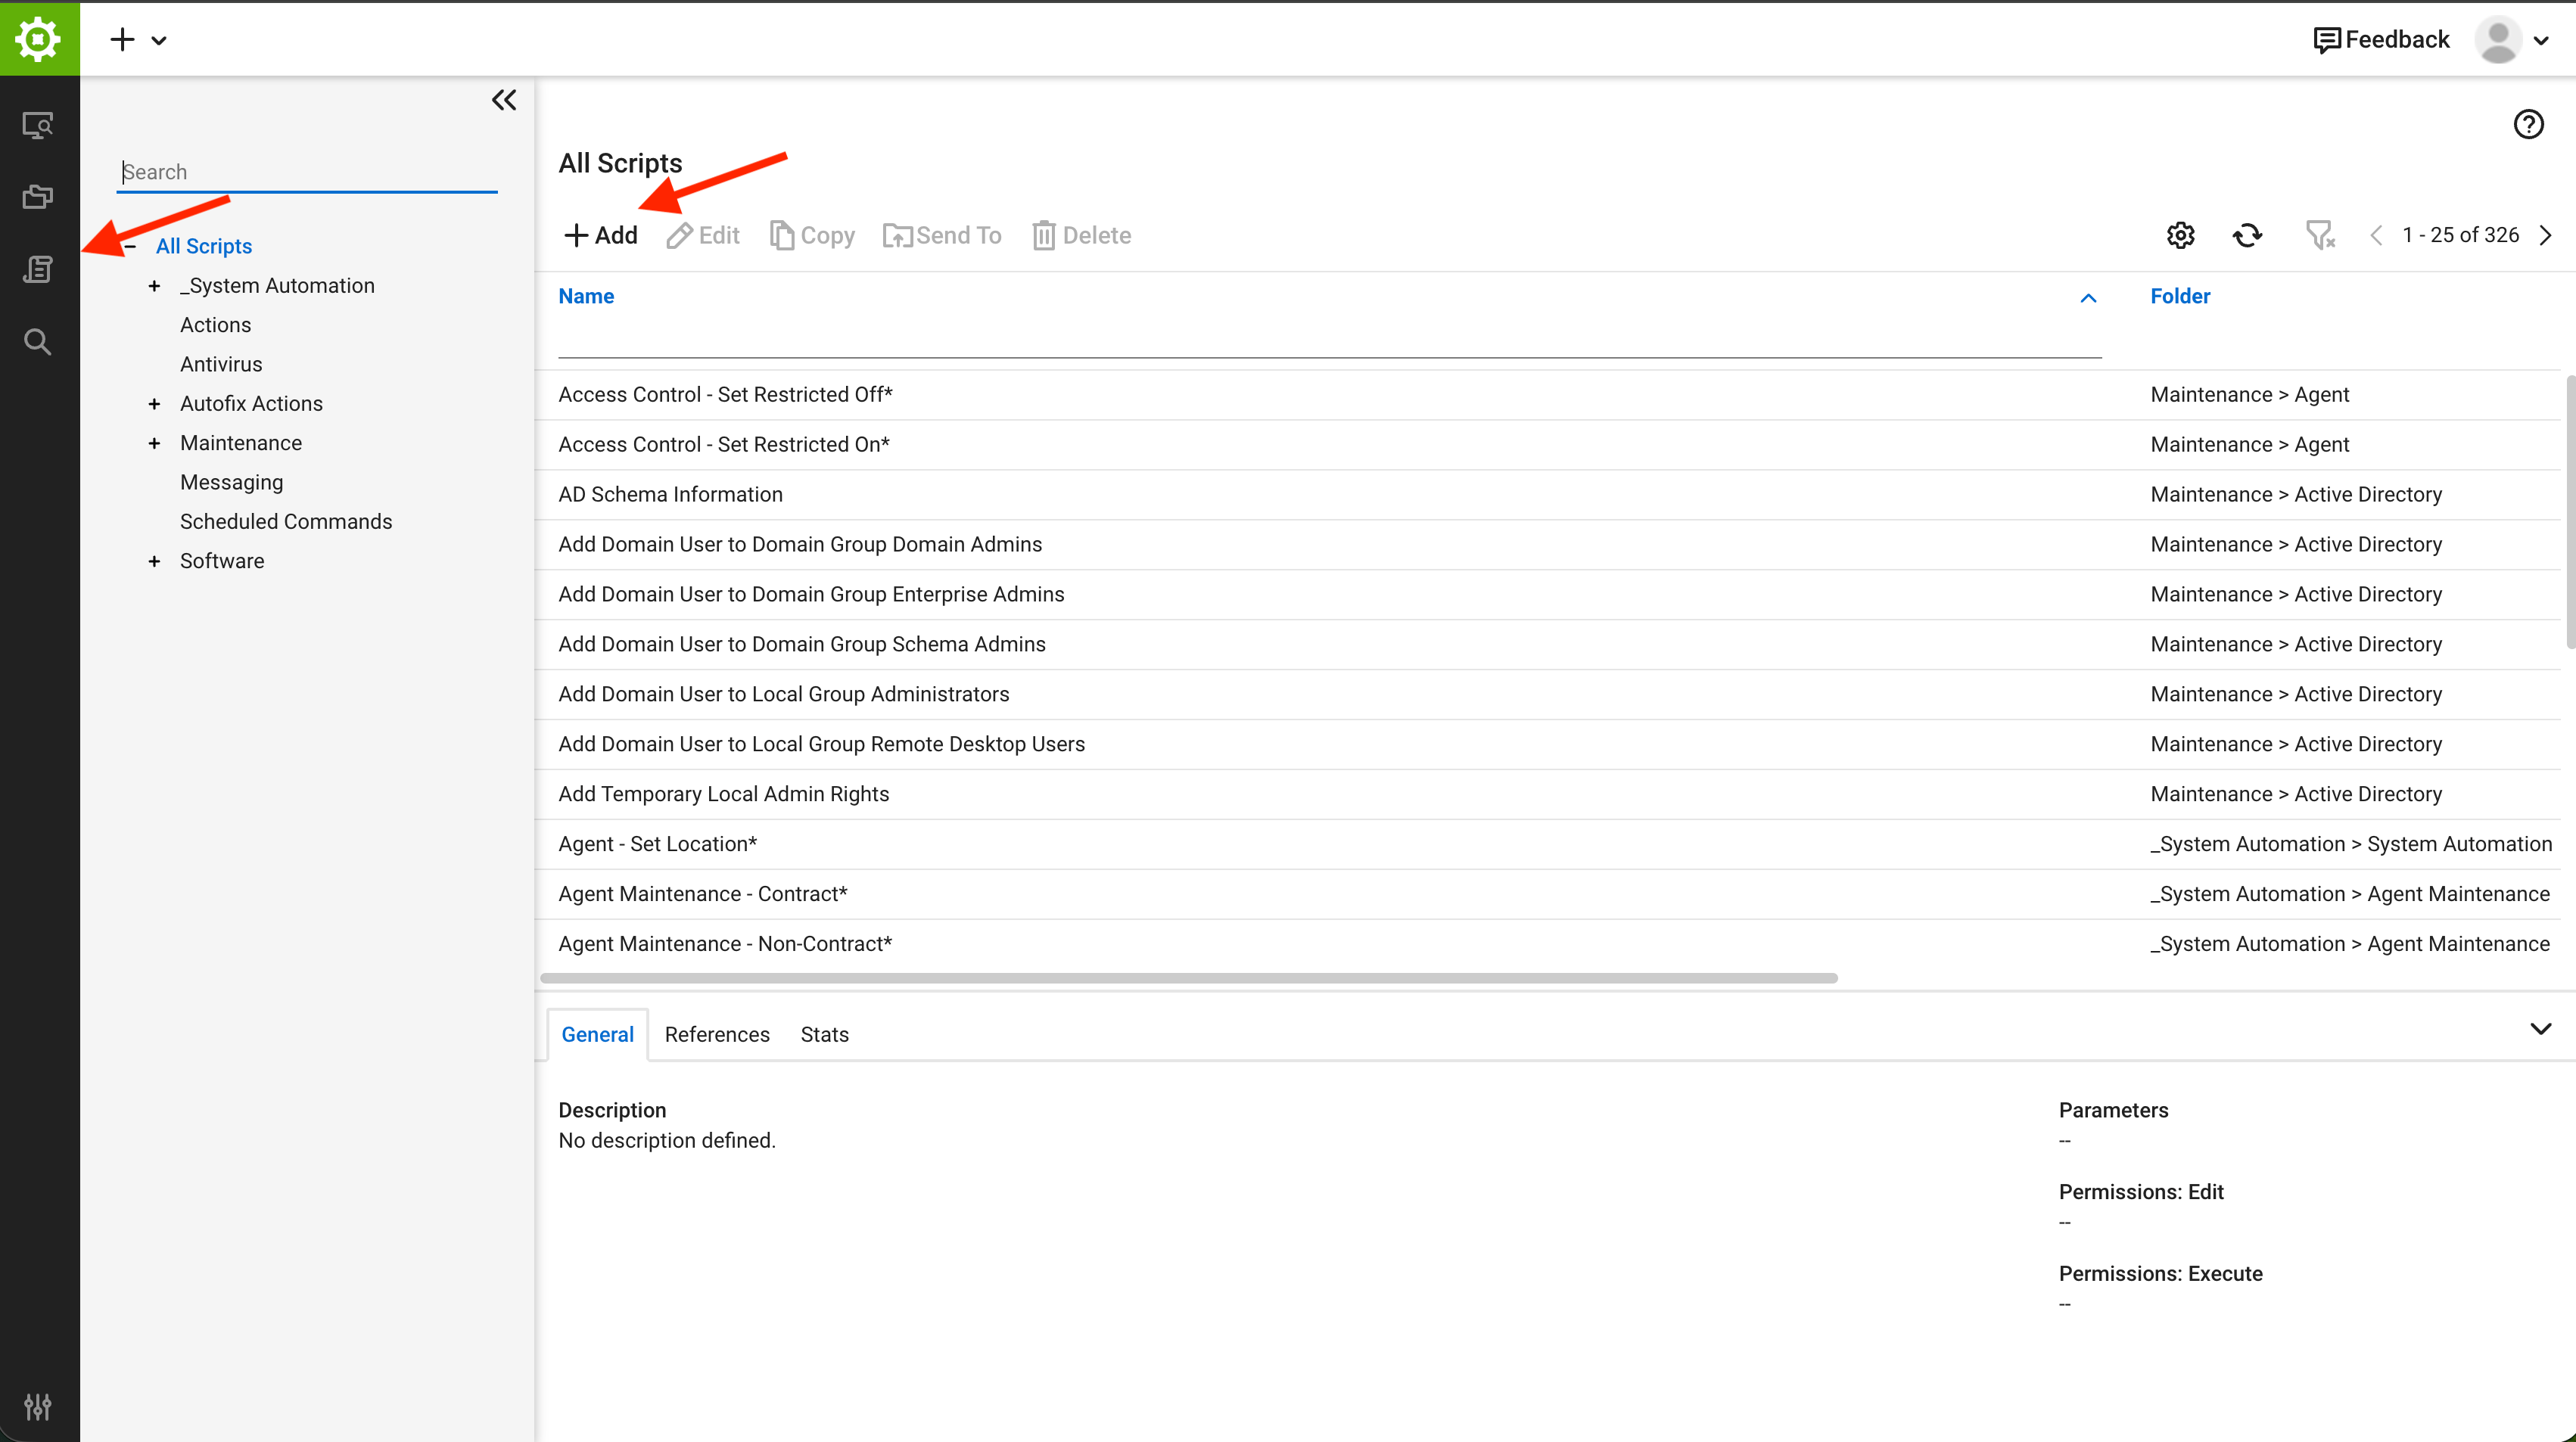This screenshot has width=2576, height=1442.
Task: Click the Add script button
Action: [601, 235]
